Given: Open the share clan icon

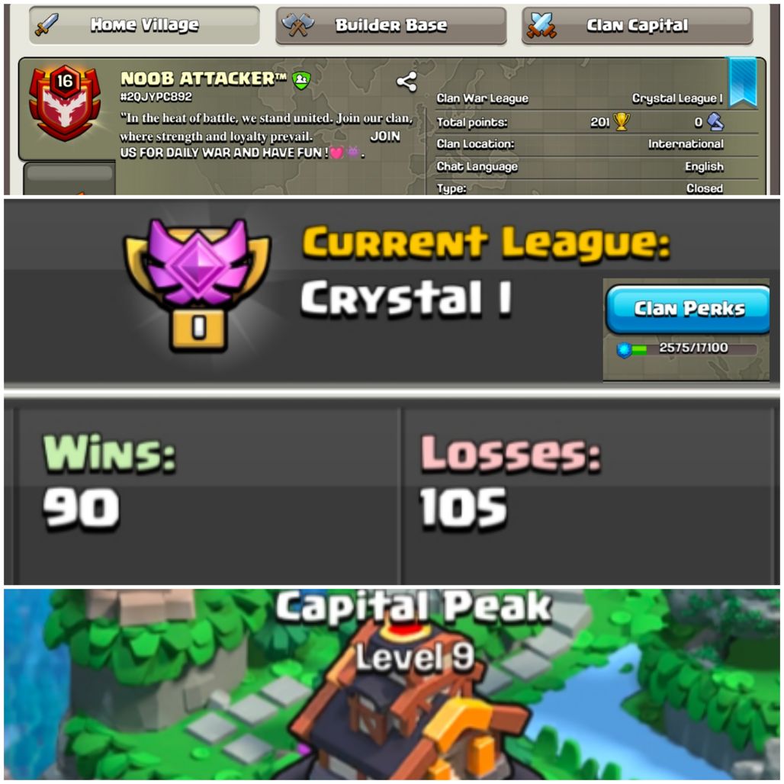Looking at the screenshot, I should 406,82.
